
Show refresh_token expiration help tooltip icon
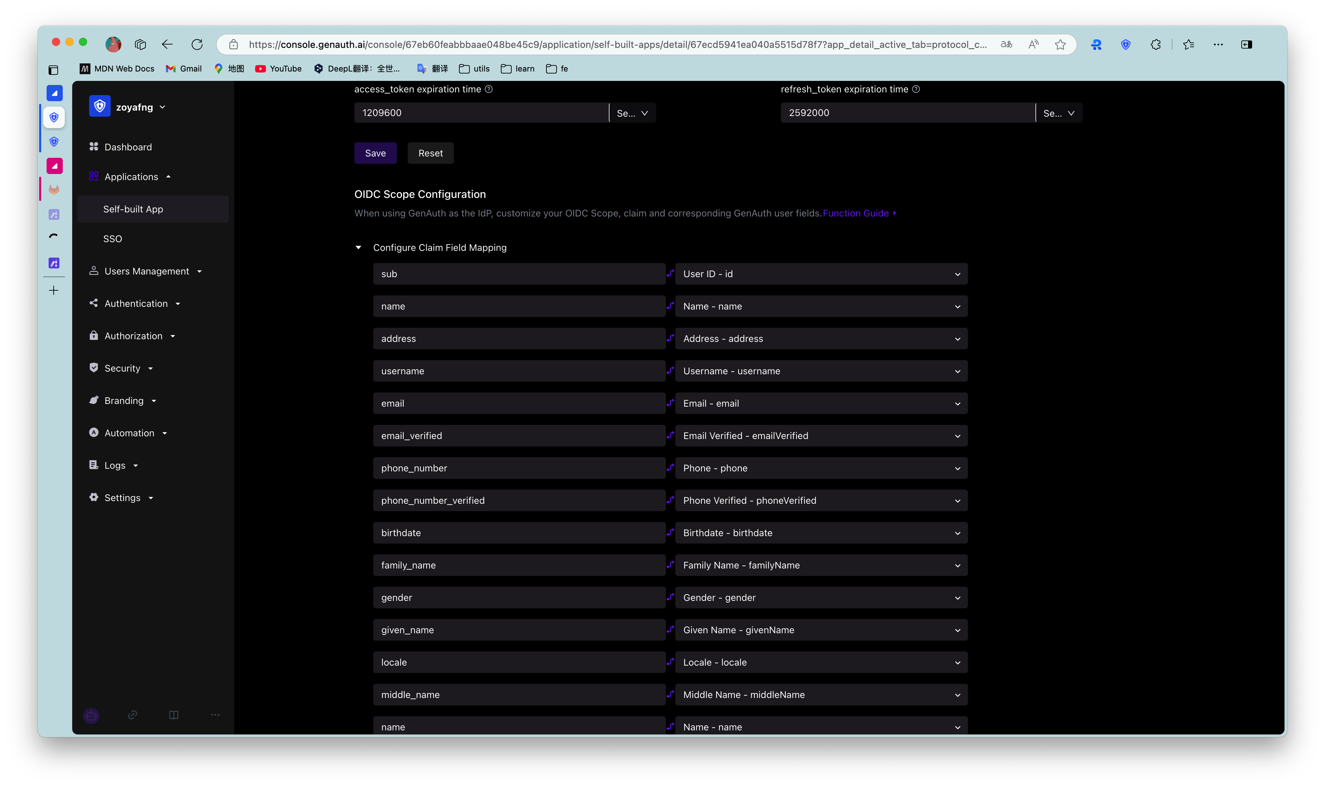click(916, 89)
